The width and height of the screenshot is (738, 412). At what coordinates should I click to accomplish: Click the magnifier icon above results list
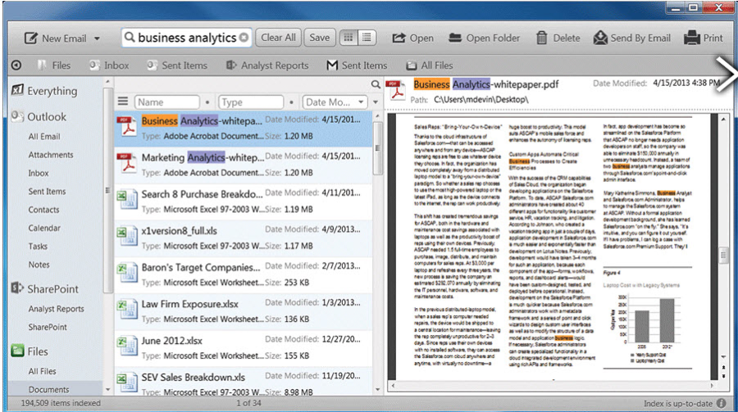(x=375, y=84)
